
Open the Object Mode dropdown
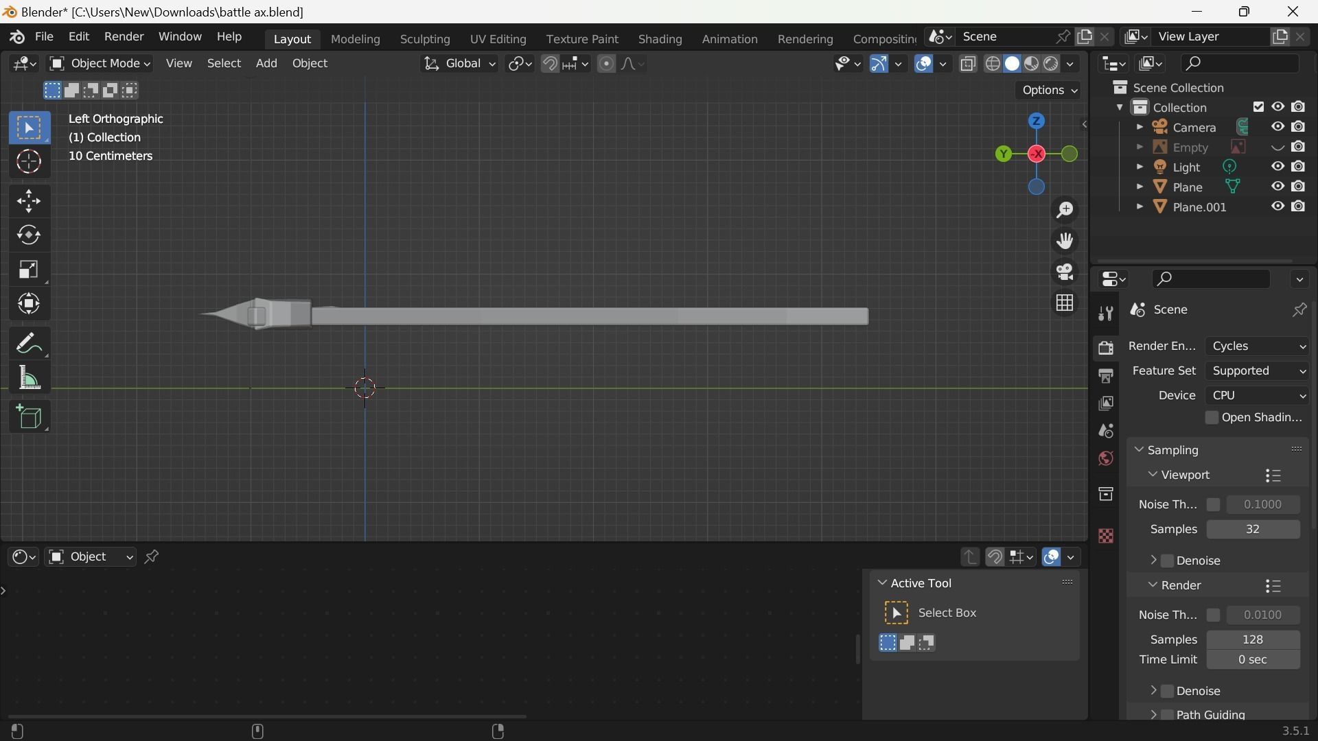tap(100, 64)
